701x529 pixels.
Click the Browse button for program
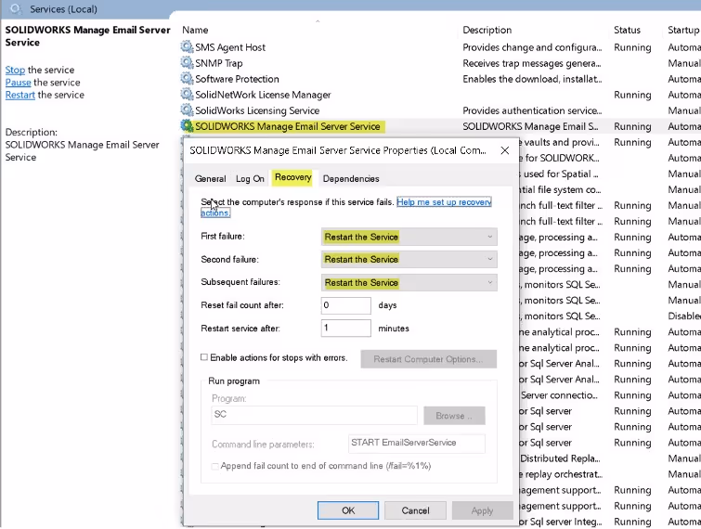tap(454, 416)
